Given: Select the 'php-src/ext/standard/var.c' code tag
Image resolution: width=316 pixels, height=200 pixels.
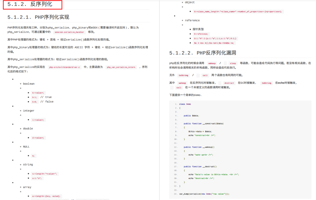Looking at the screenshot, I should click(x=64, y=67).
